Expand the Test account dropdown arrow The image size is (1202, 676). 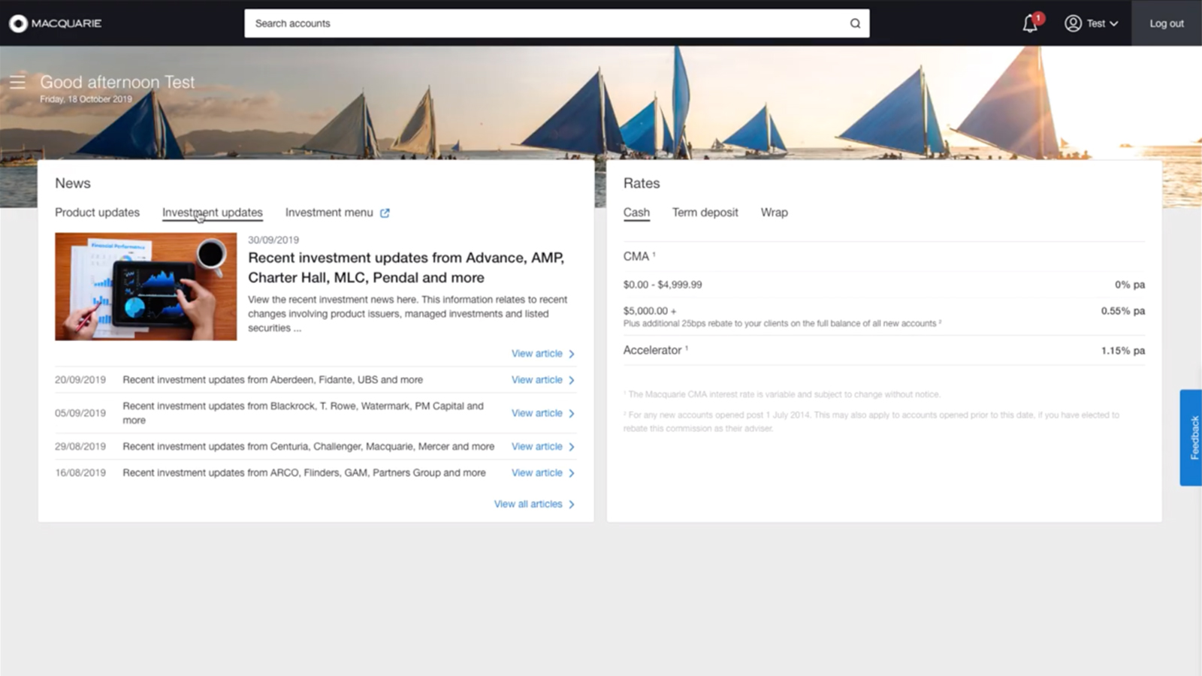1114,24
